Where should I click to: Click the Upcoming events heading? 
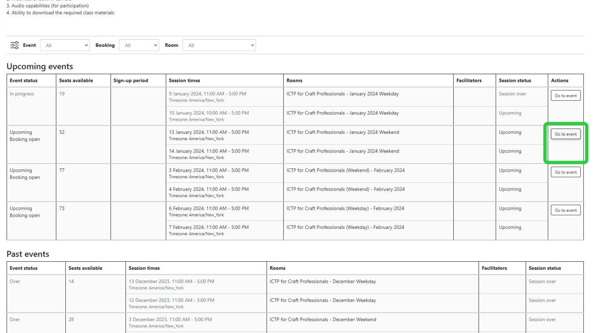click(40, 66)
